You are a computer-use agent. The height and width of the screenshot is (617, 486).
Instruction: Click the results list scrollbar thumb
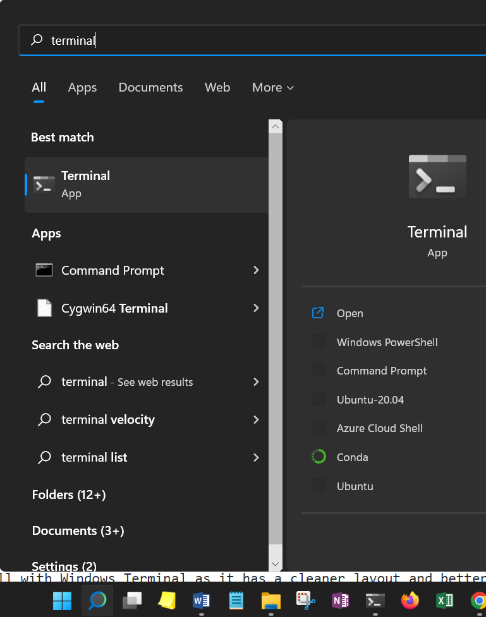point(276,338)
